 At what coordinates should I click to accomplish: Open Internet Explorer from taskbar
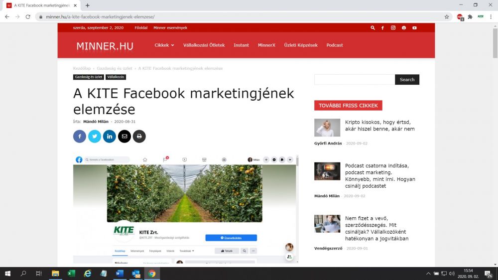tap(87, 274)
